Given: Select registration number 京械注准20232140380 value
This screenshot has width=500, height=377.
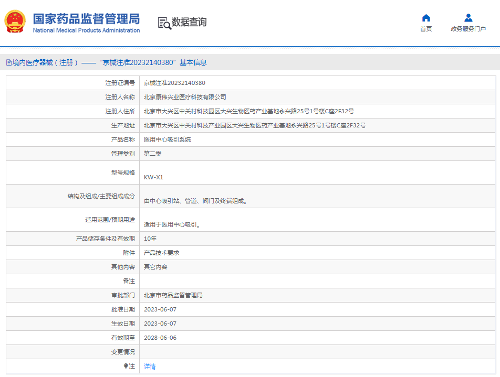Looking at the screenshot, I should point(174,83).
